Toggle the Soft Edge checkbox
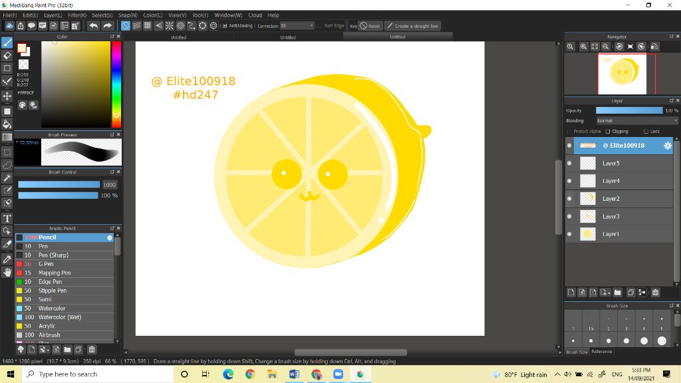This screenshot has height=383, width=681. click(320, 26)
